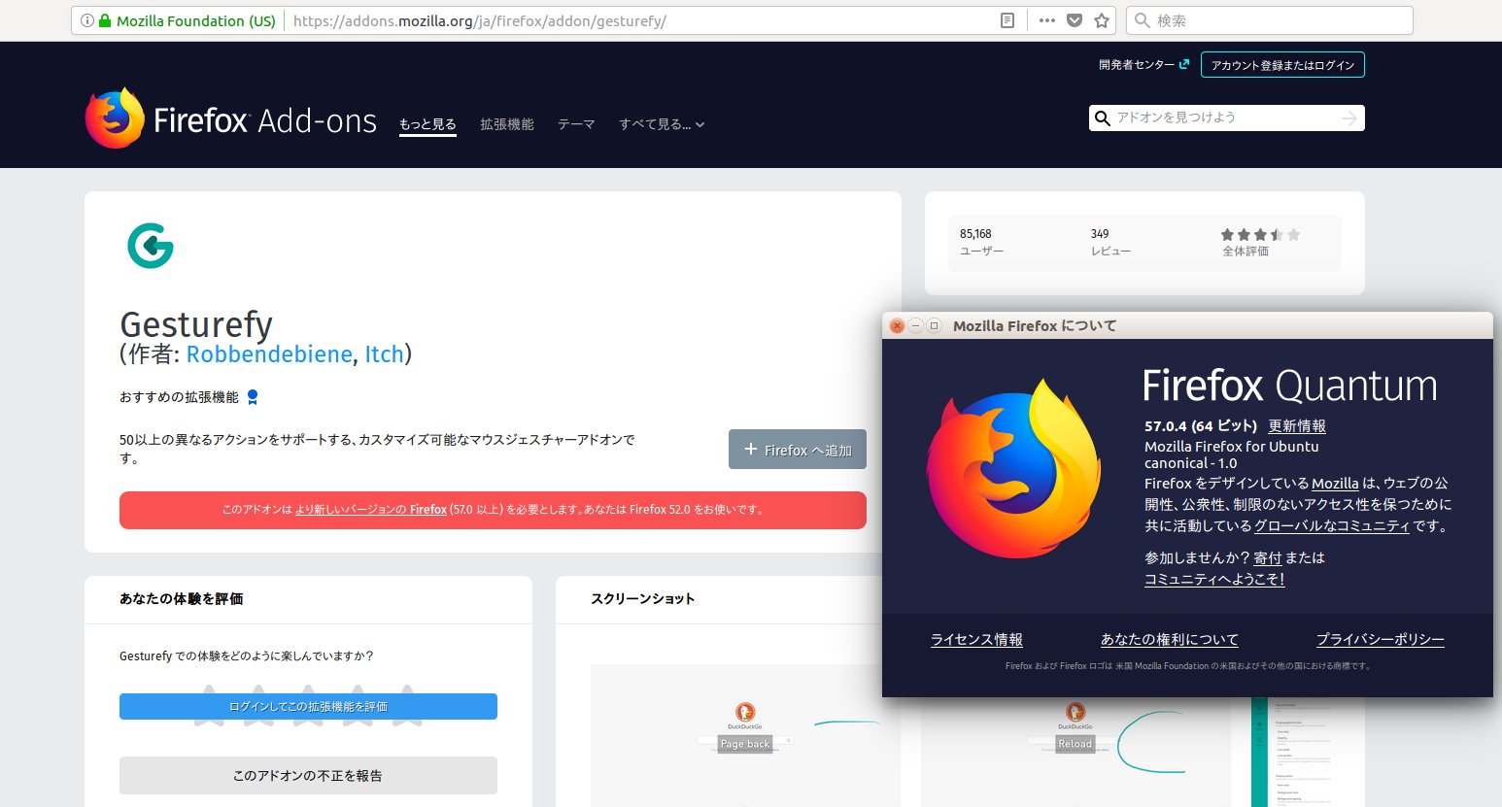1502x807 pixels.
Task: Expand the すべて見る... dropdown
Action: [662, 124]
